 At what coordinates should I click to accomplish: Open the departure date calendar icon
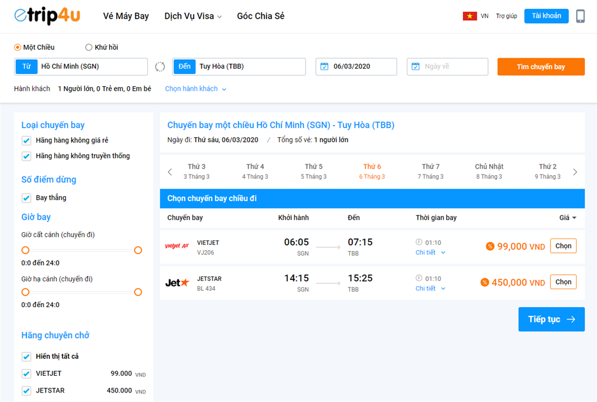[324, 66]
